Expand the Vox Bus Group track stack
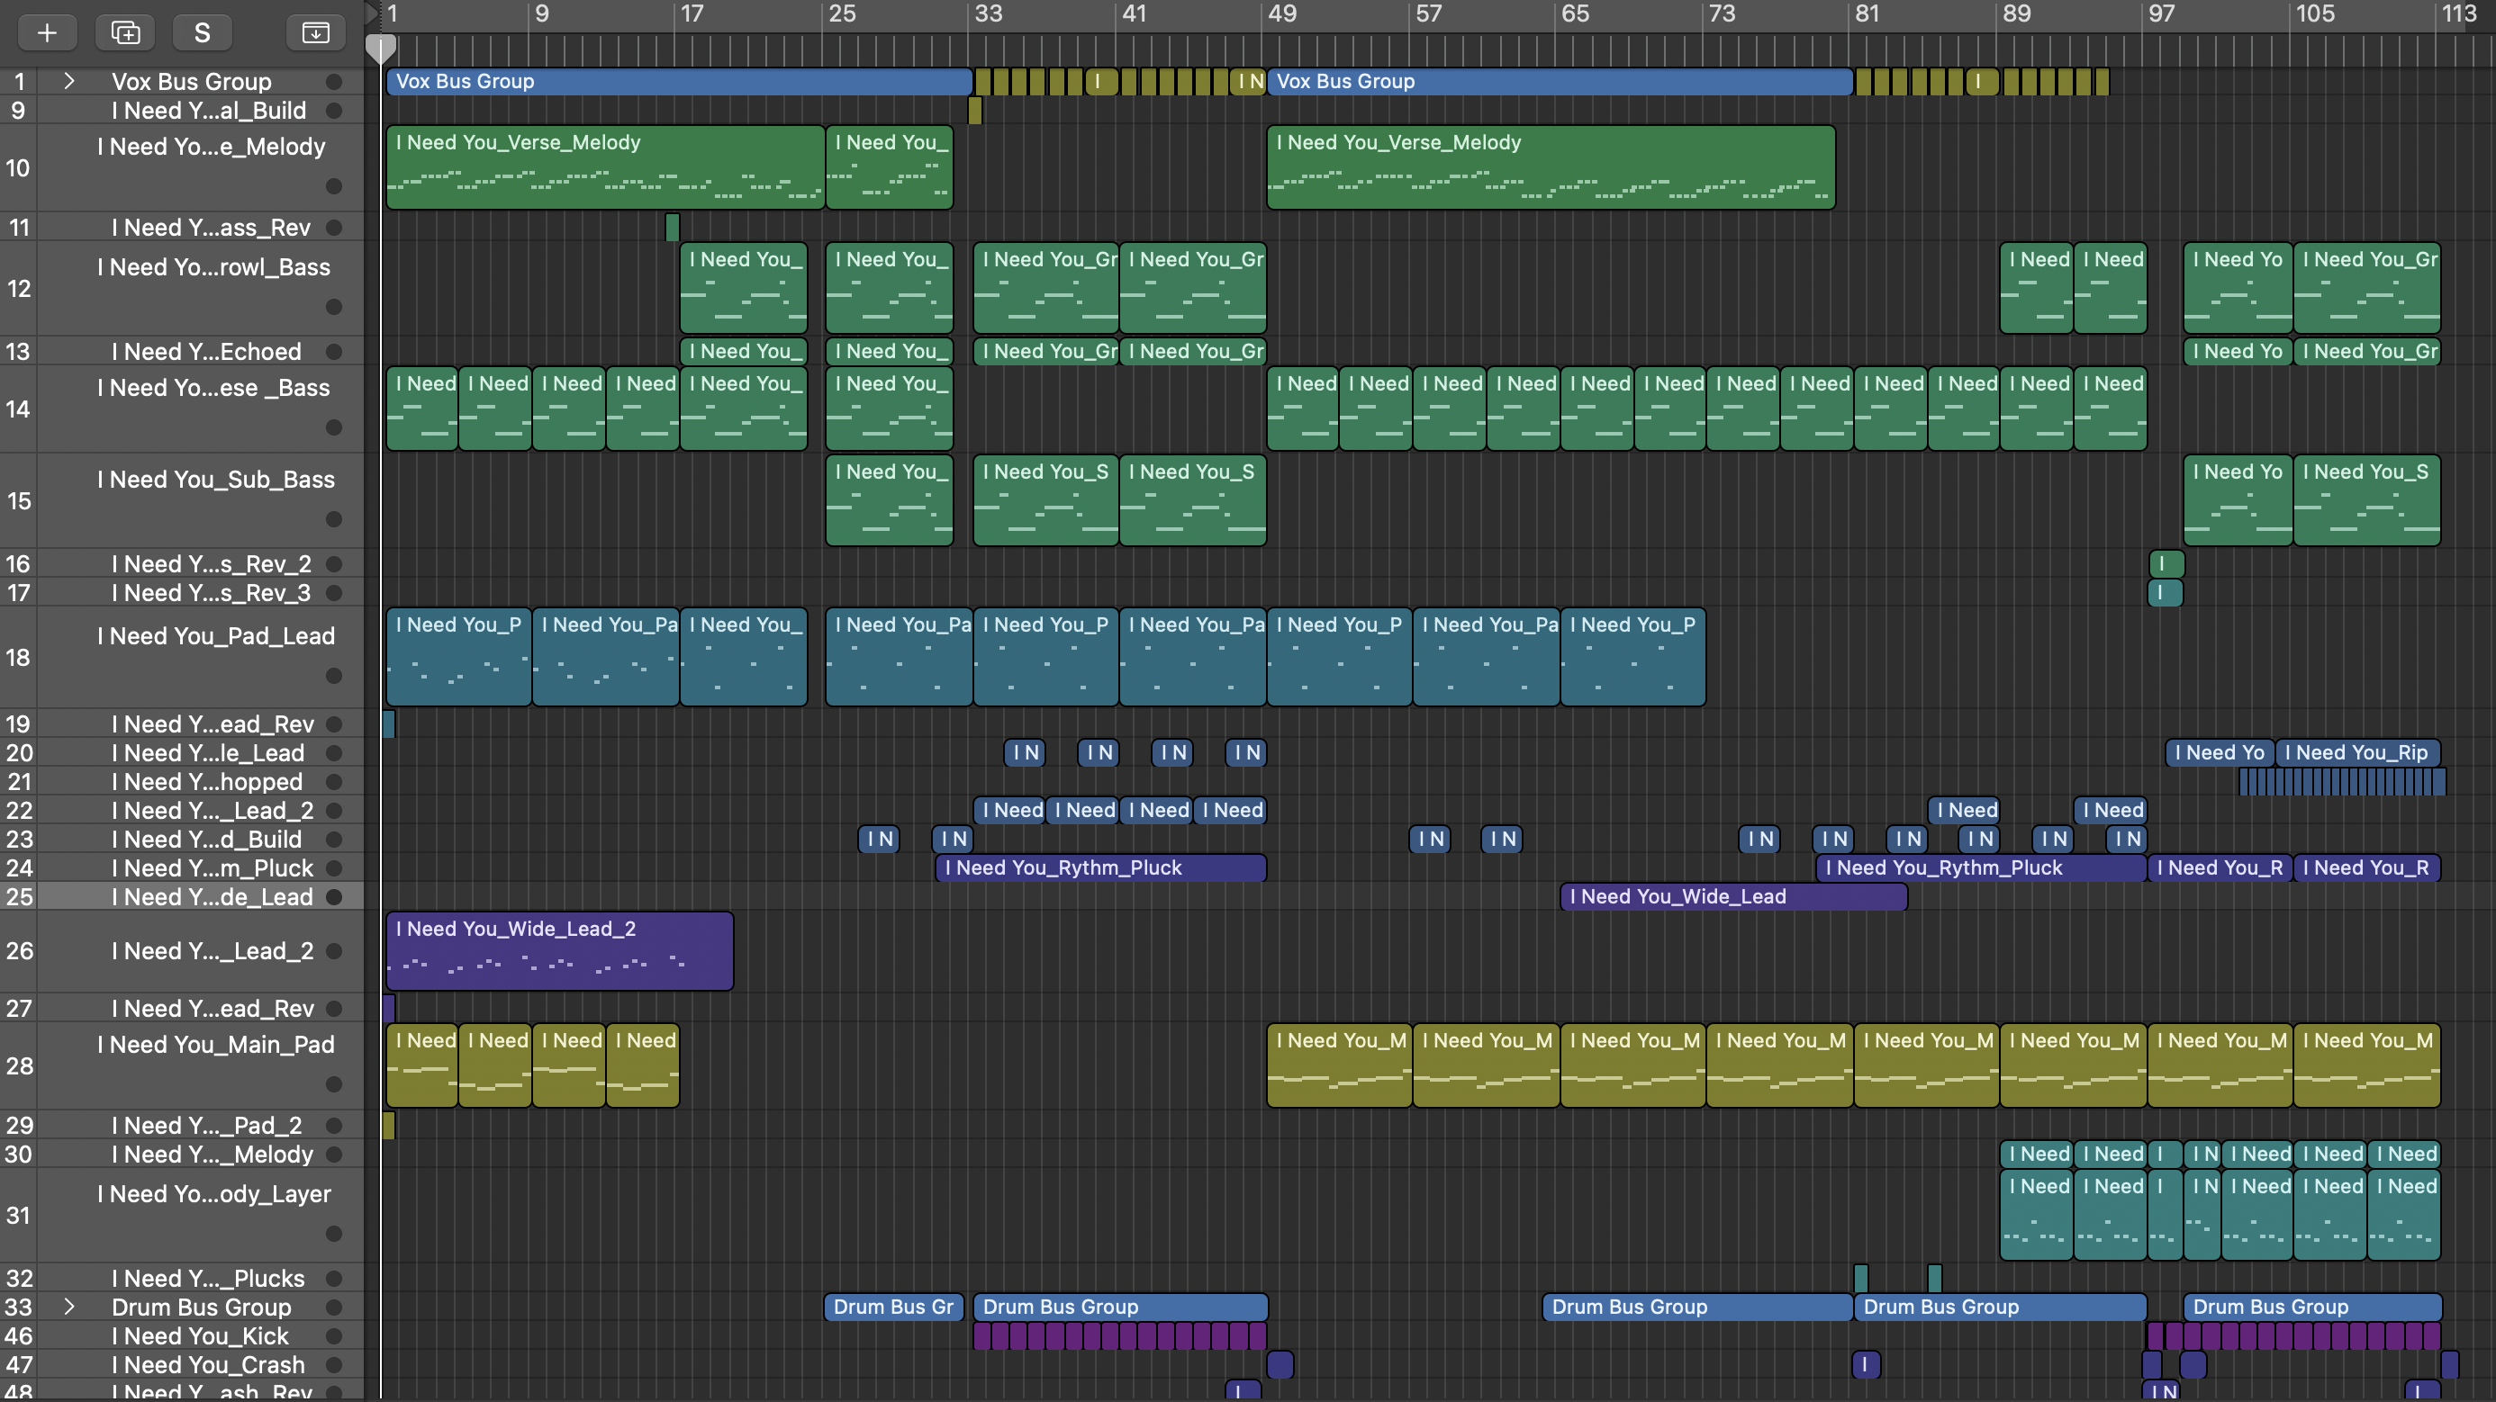2496x1402 pixels. pos(68,81)
